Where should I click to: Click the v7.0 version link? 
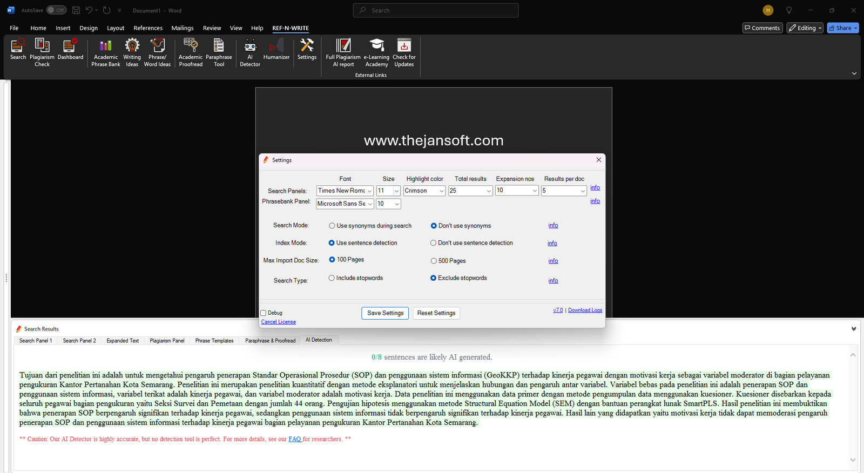click(558, 310)
